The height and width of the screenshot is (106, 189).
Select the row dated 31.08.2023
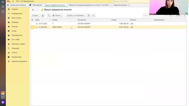[x=108, y=27]
